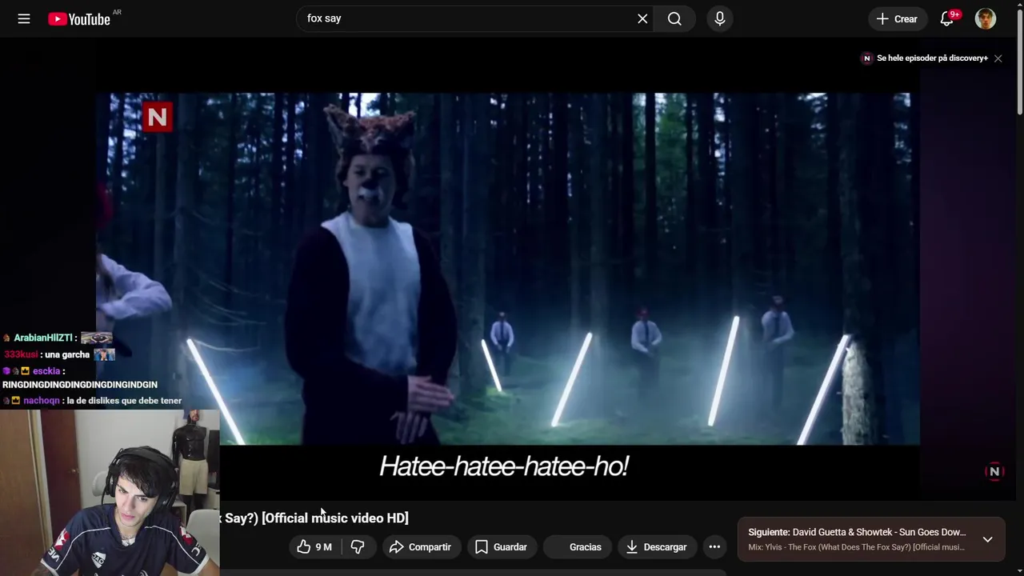Dislike the video with thumbs down
The height and width of the screenshot is (576, 1024).
pos(358,547)
